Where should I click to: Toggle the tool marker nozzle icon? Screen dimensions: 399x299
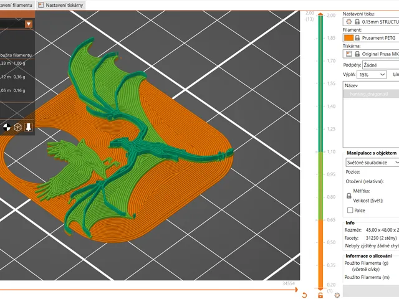click(x=28, y=127)
